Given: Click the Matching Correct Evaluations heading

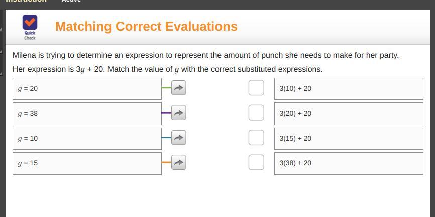Looking at the screenshot, I should tap(146, 26).
